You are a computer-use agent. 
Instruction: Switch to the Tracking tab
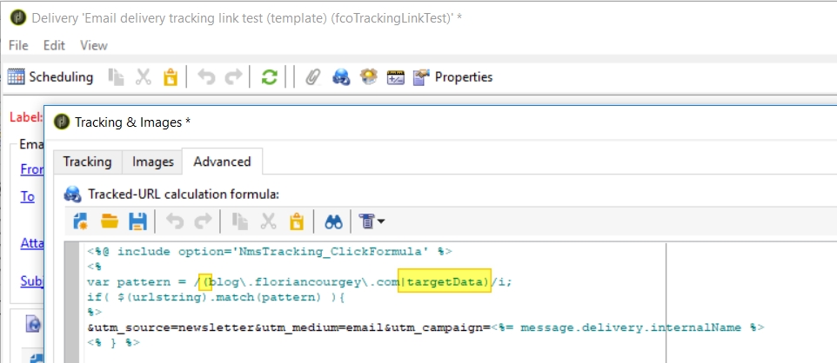(x=87, y=162)
